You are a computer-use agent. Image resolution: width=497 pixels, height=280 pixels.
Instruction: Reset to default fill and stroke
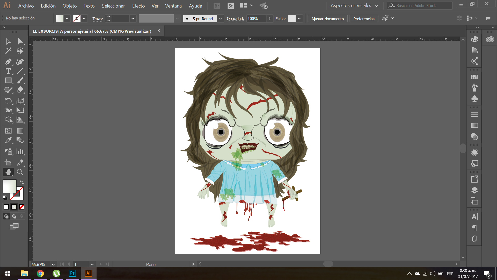click(x=5, y=198)
